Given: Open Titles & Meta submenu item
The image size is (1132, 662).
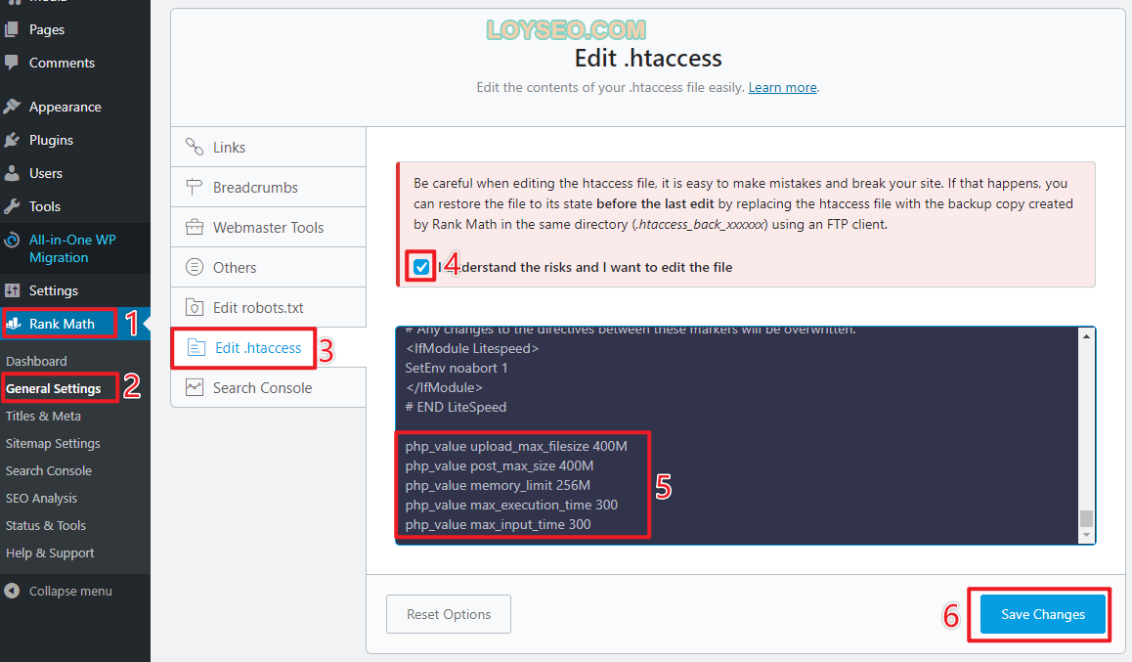Looking at the screenshot, I should click(x=43, y=416).
